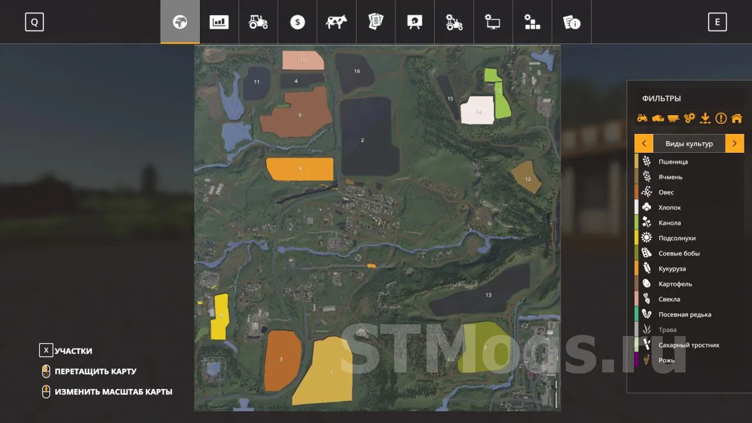
Task: Select white cotton field 14
Action: pyautogui.click(x=477, y=110)
